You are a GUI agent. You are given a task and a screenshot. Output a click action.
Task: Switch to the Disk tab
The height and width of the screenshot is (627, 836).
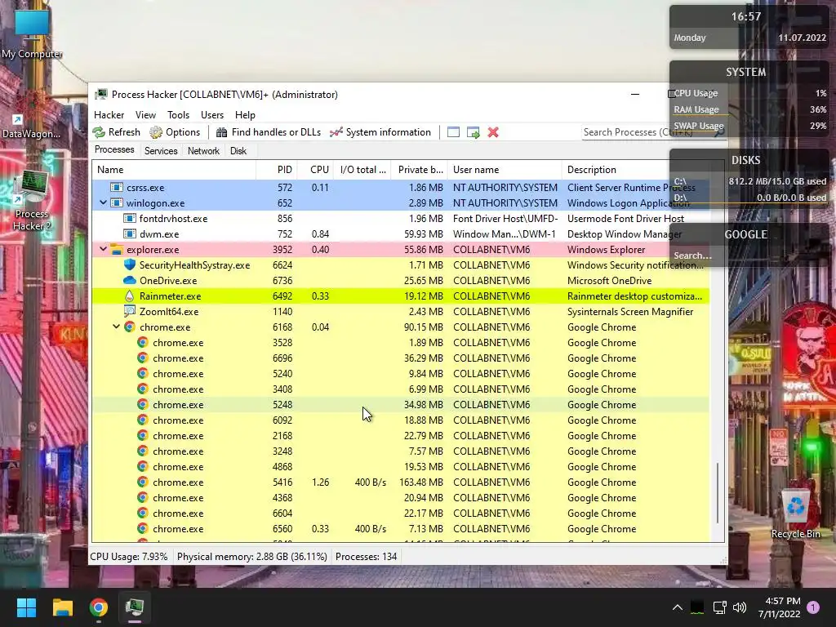238,151
